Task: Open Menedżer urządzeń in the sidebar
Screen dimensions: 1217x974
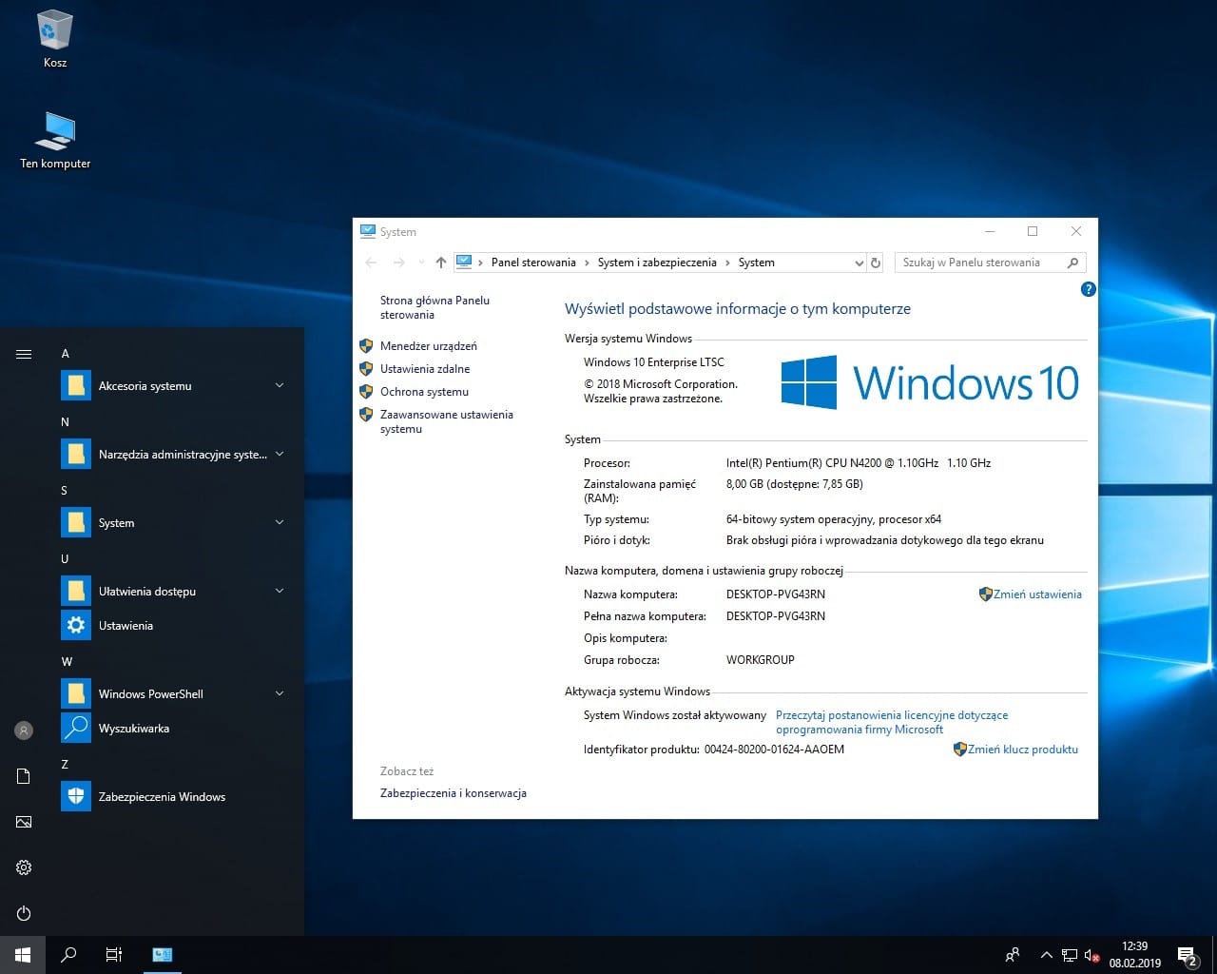Action: pyautogui.click(x=428, y=345)
